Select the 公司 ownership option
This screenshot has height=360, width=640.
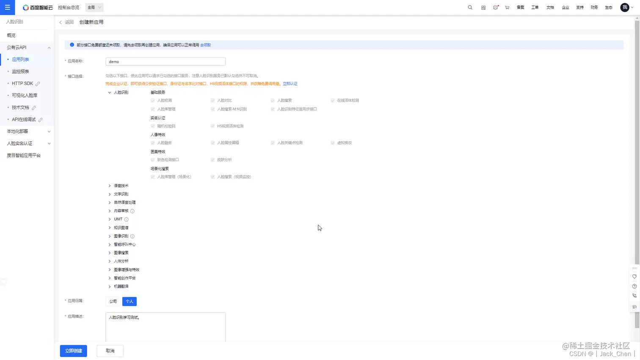coord(113,302)
